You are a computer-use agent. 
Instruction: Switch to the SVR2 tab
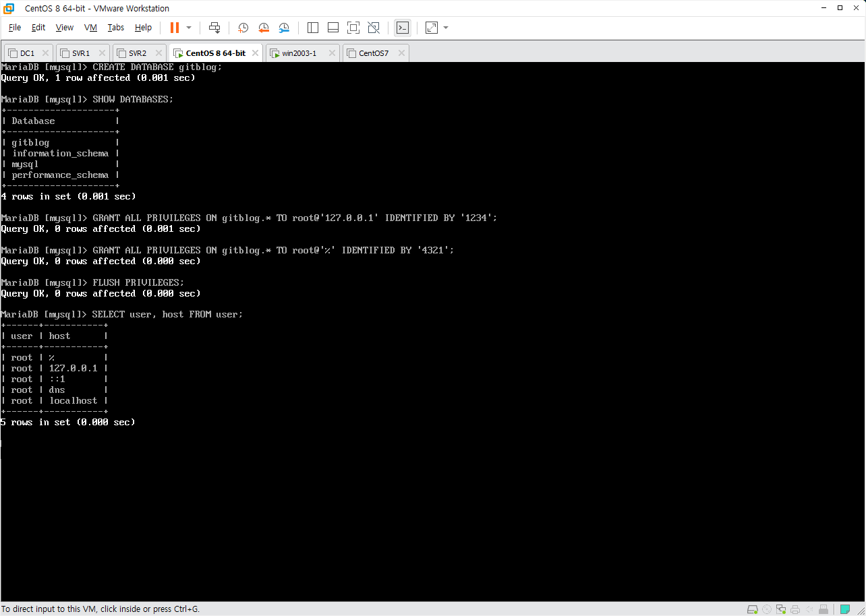pyautogui.click(x=138, y=53)
